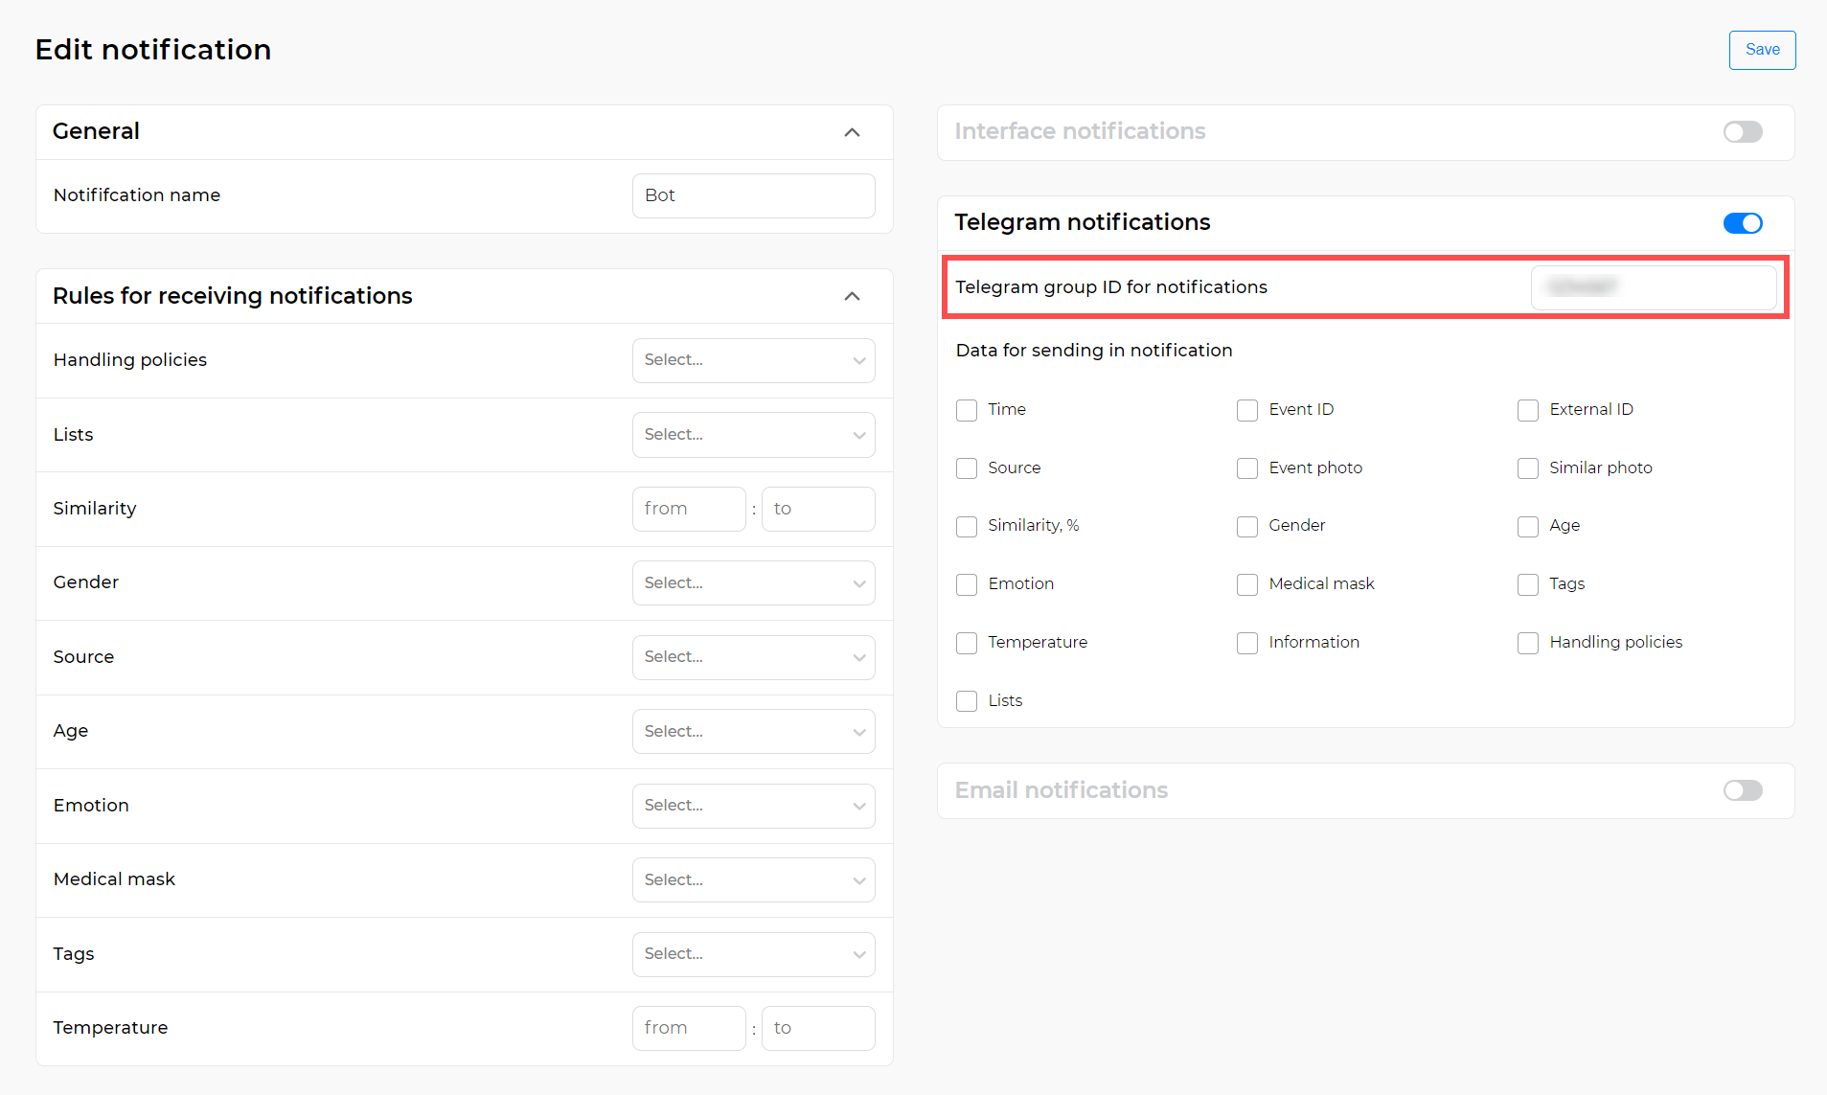The image size is (1827, 1095).
Task: Disable Telegram notifications toggle
Action: (x=1742, y=222)
